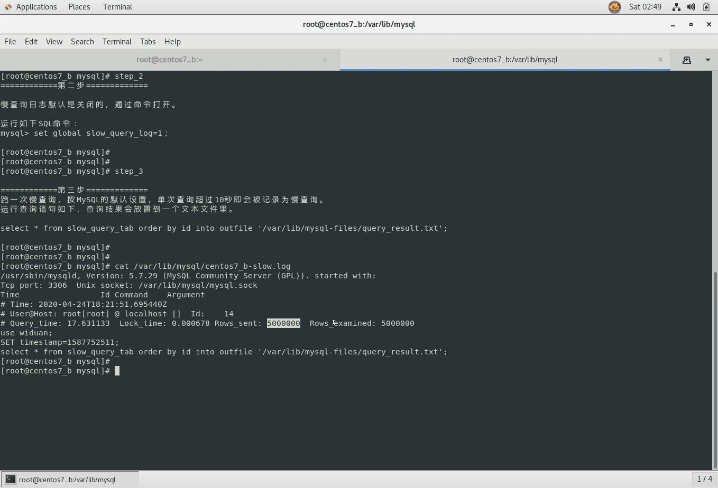Click the orange notification icon in top panel
The image size is (718, 488).
[614, 7]
